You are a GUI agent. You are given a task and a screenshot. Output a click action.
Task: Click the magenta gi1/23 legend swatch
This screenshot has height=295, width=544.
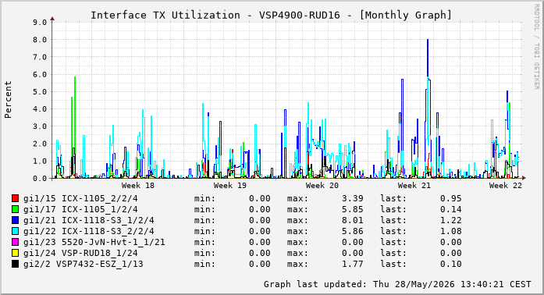pos(15,242)
